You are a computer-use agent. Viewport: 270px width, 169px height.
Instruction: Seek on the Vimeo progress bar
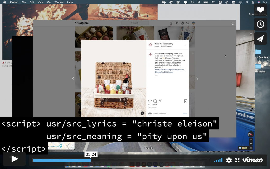122,160
